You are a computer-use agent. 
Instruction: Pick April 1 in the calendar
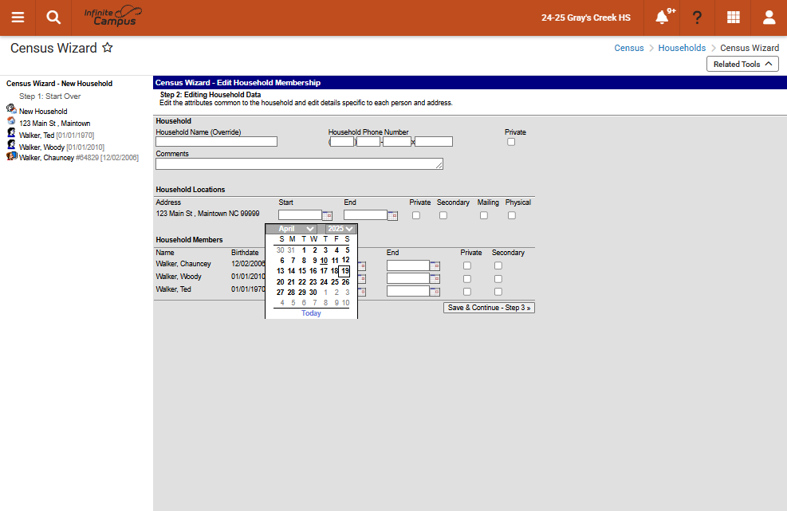pos(304,250)
